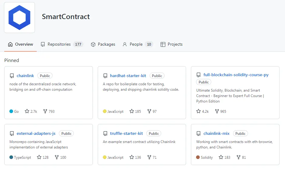Click the Public badge on chainlink-mix card
Image resolution: width=285 pixels, height=169 pixels.
(x=240, y=134)
